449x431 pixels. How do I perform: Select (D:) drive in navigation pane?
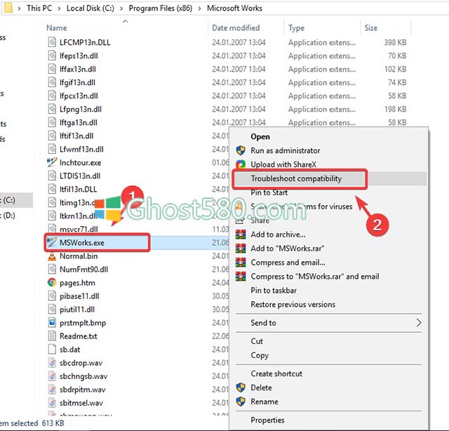click(x=8, y=215)
